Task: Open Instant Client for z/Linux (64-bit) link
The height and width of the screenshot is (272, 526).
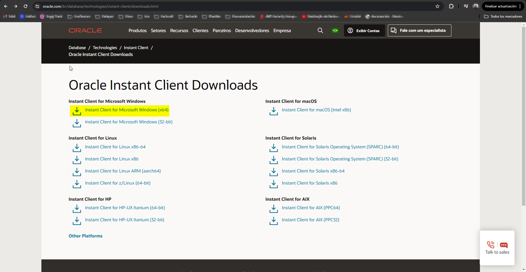Action: [118, 183]
